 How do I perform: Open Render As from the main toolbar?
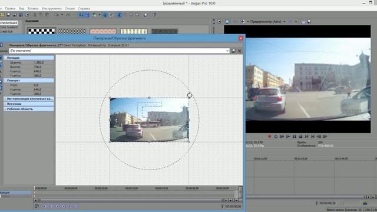click(21, 15)
